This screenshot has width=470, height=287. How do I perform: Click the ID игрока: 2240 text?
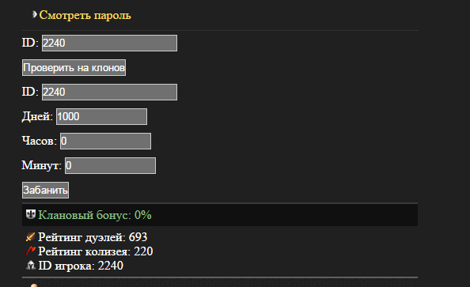click(81, 266)
